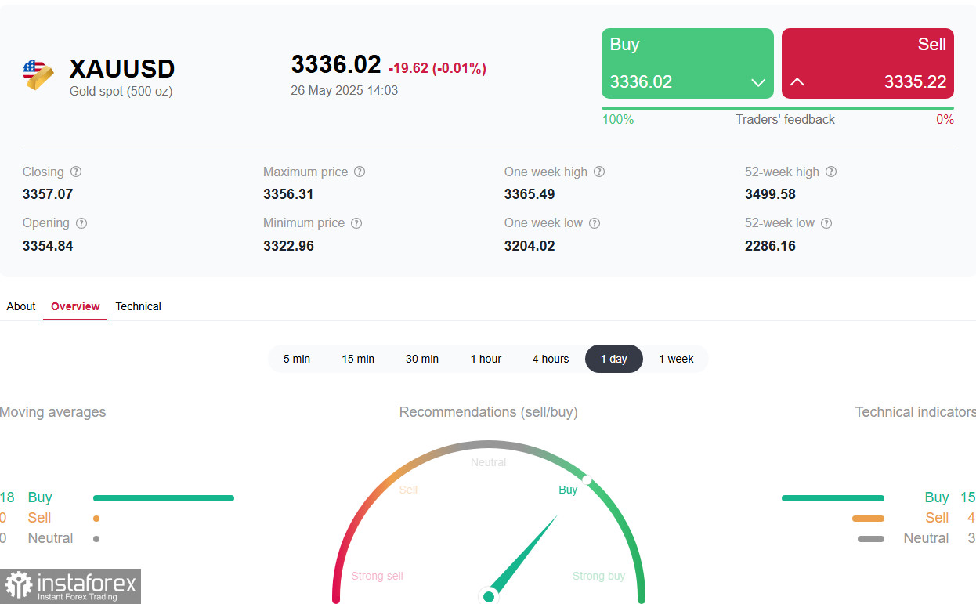Click the recommendation gauge needle

click(523, 556)
